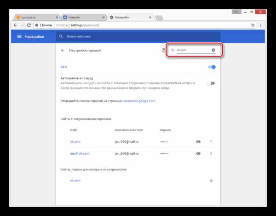Reload the page with refresh icon
The height and width of the screenshot is (216, 276).
point(29,25)
